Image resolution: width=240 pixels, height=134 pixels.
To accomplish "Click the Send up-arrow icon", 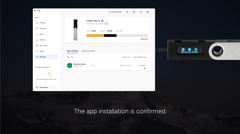I will click(37, 34).
